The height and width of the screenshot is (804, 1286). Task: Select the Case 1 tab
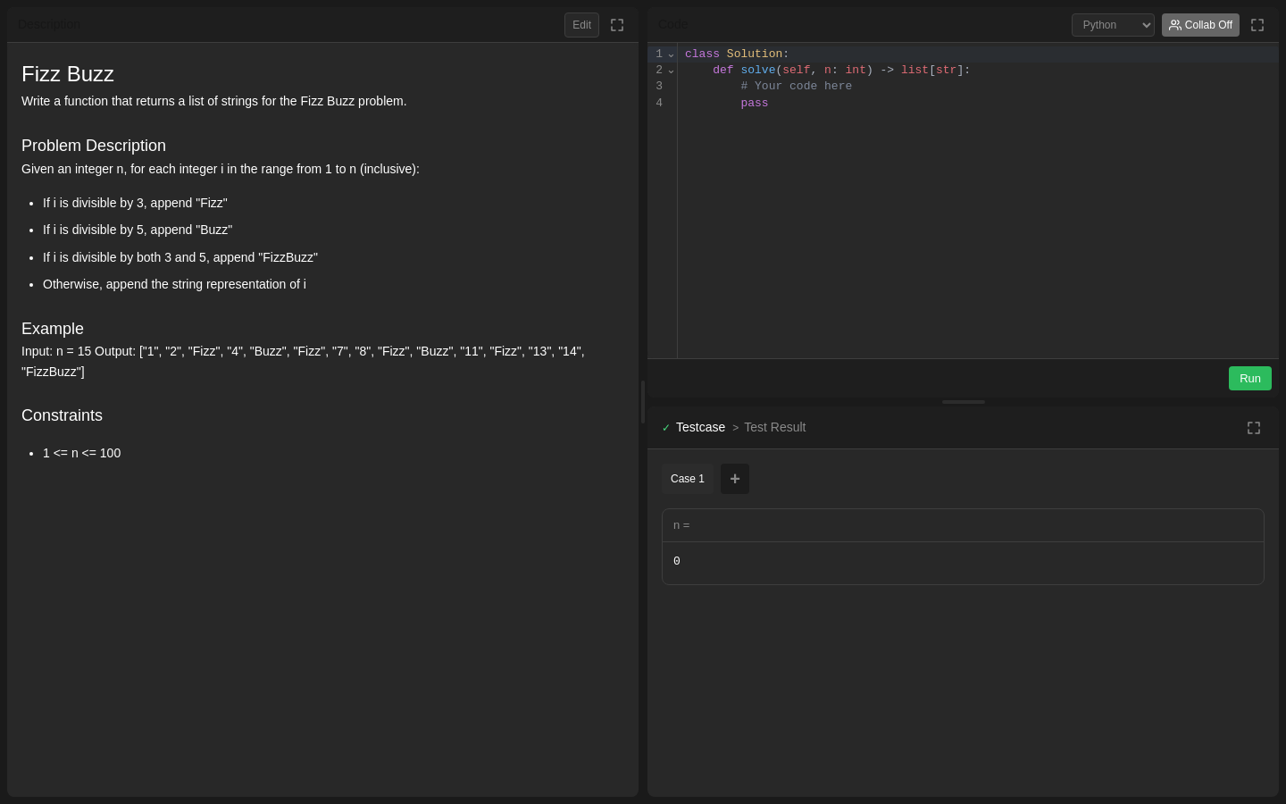688,479
